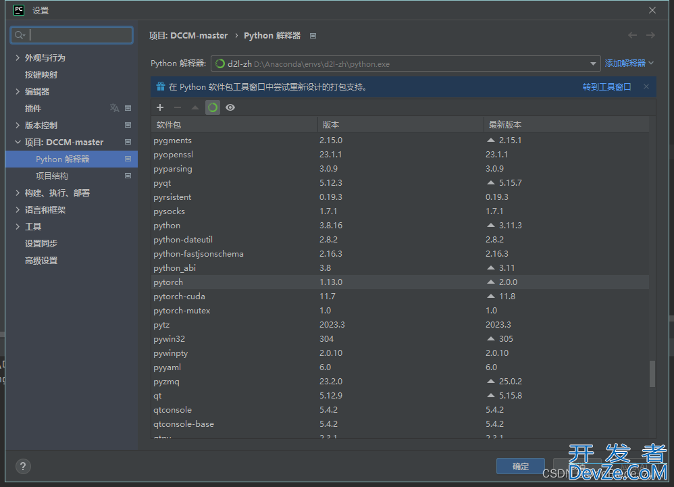
Task: Click the gift icon in the banner
Action: pos(160,87)
